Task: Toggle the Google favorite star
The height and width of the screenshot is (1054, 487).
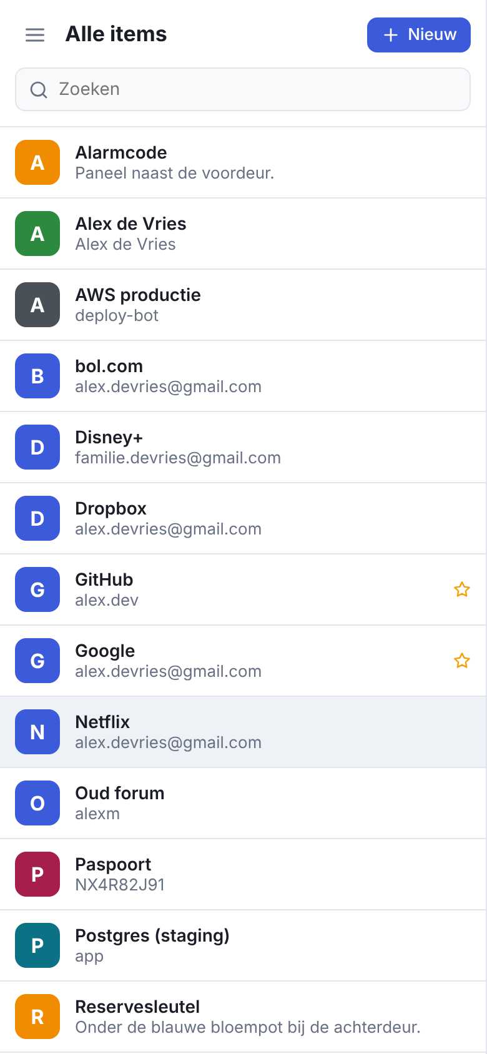Action: click(x=462, y=661)
